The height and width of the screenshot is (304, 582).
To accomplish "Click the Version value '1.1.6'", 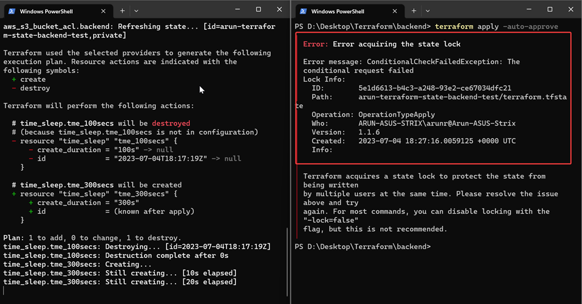I will tap(369, 132).
